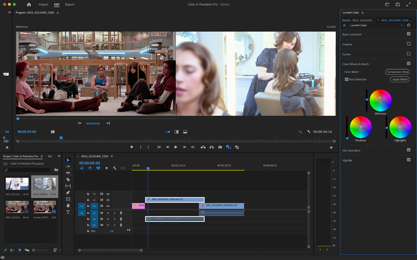Click the Add Marker button in program monitor

tap(132, 147)
